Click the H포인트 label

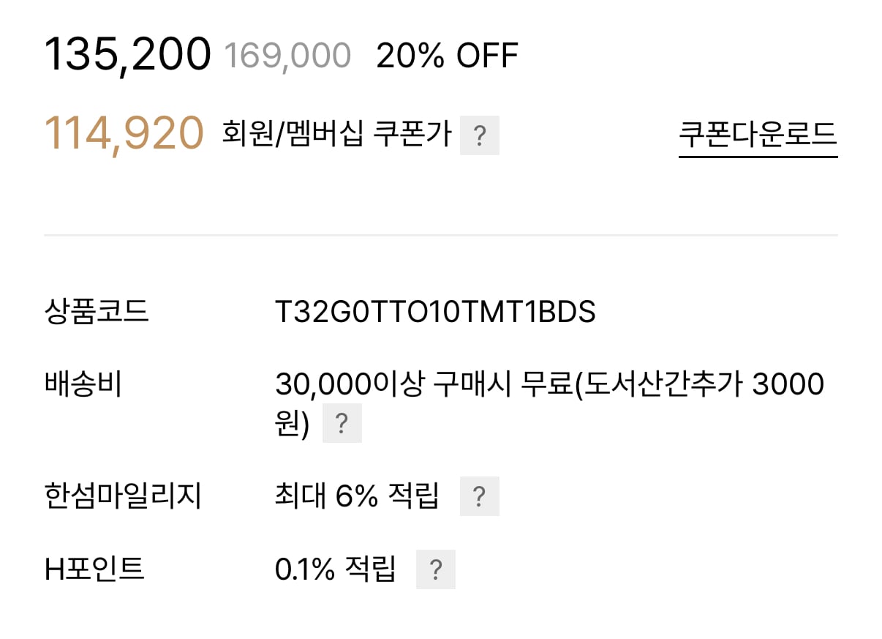click(x=94, y=569)
